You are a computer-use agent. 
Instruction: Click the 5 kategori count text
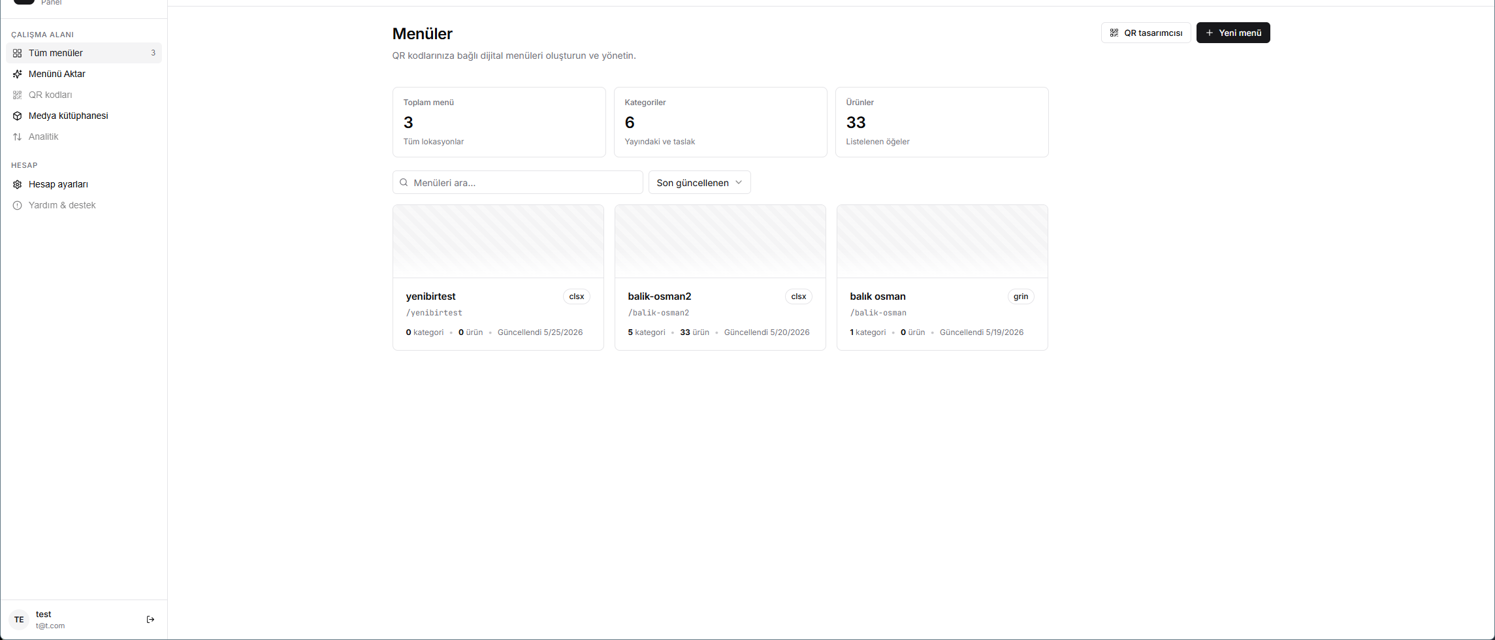tap(647, 332)
